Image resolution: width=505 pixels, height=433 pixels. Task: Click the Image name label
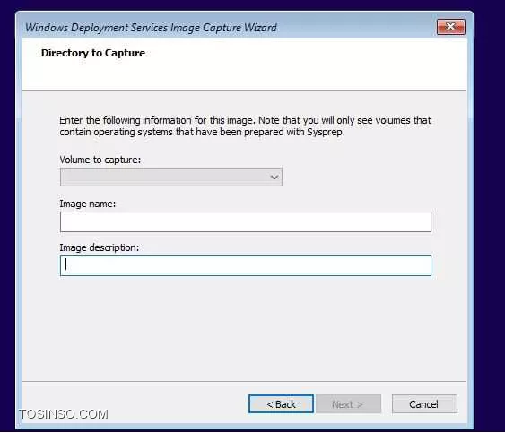point(88,204)
